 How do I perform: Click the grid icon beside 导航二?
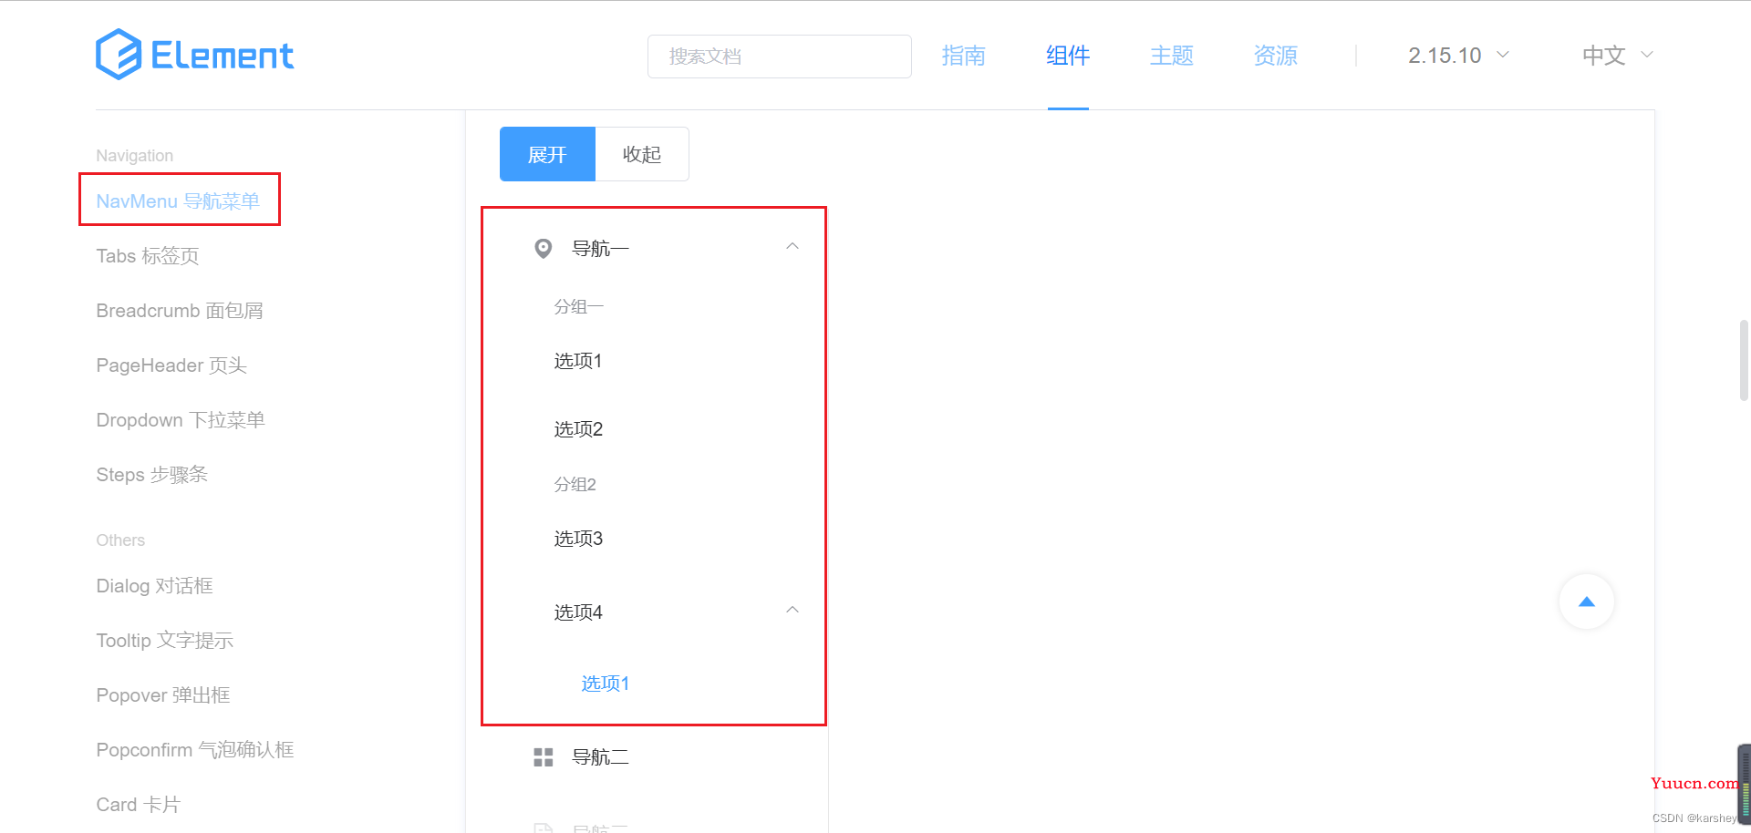543,756
